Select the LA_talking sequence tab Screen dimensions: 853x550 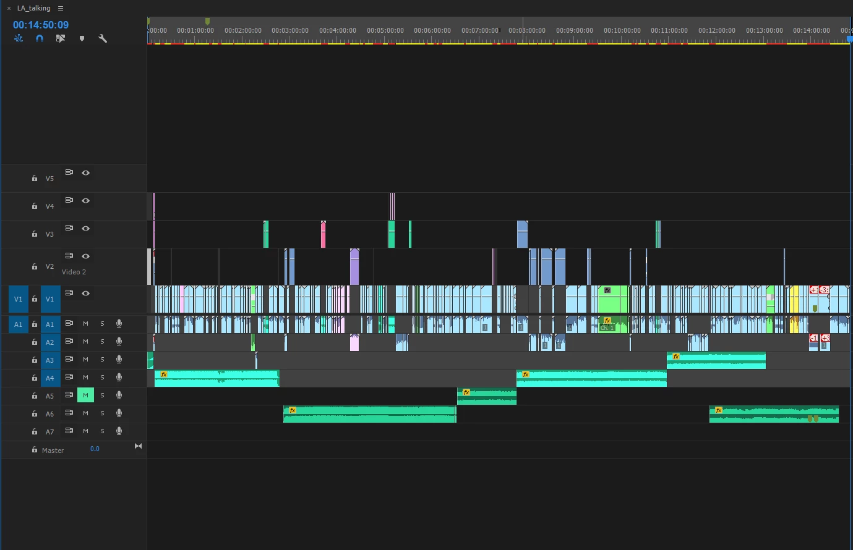(34, 8)
